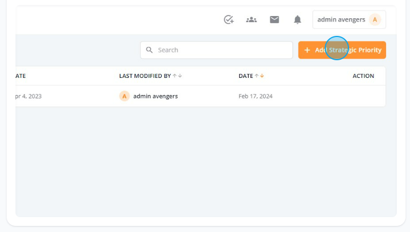Click the A avatar in admin avengers row

(125, 96)
